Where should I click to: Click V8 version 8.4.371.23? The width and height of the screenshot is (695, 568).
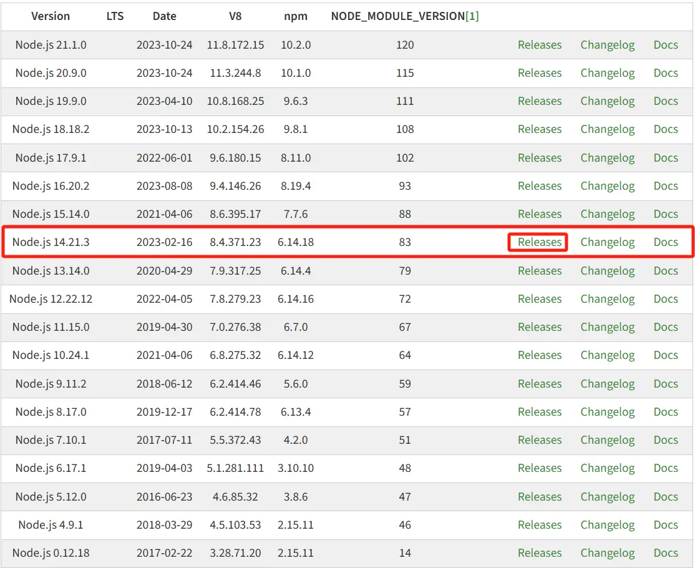coord(235,242)
